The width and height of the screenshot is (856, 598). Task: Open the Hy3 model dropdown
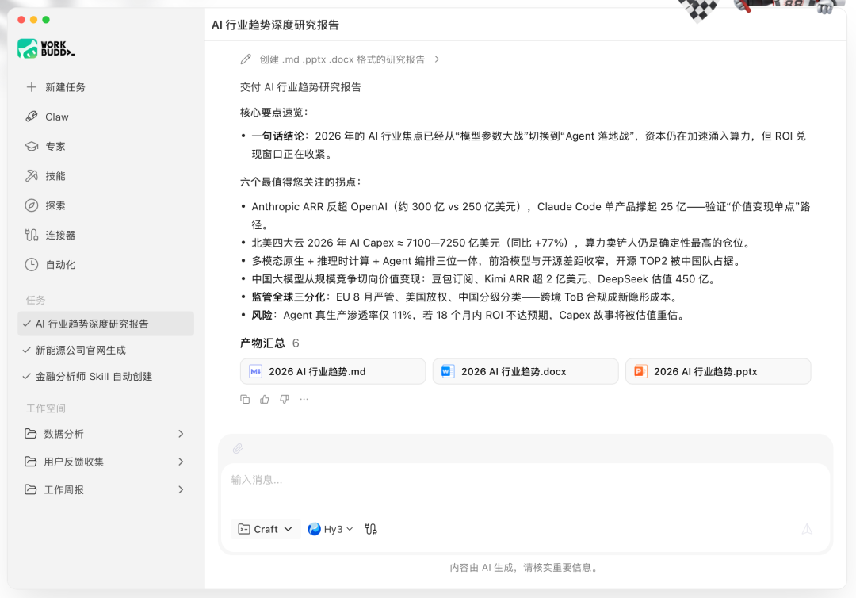[x=331, y=529]
